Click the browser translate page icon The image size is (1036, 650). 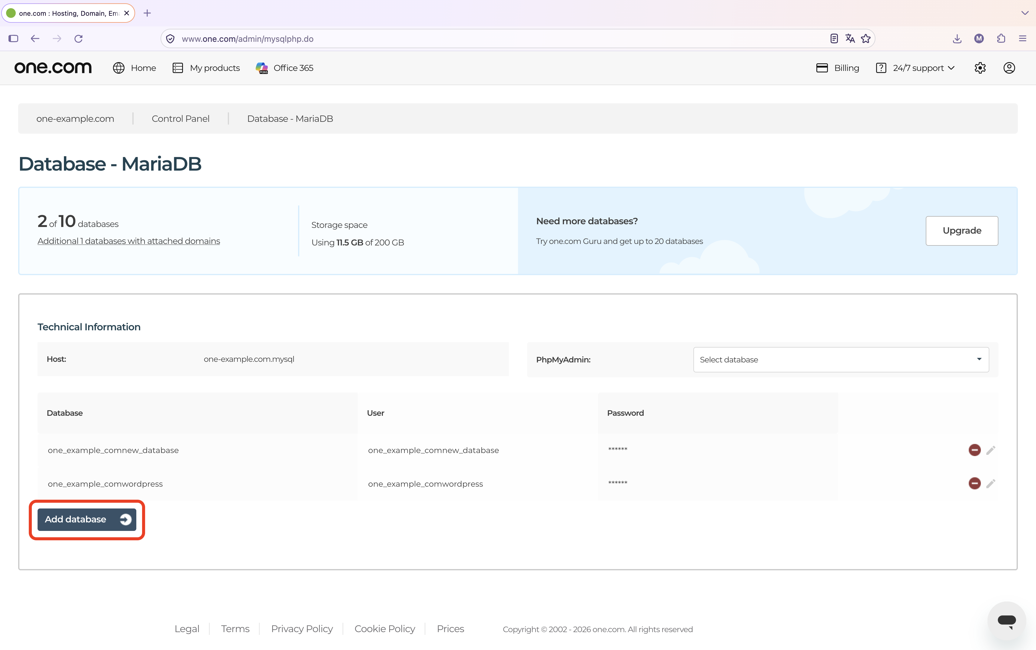click(849, 39)
